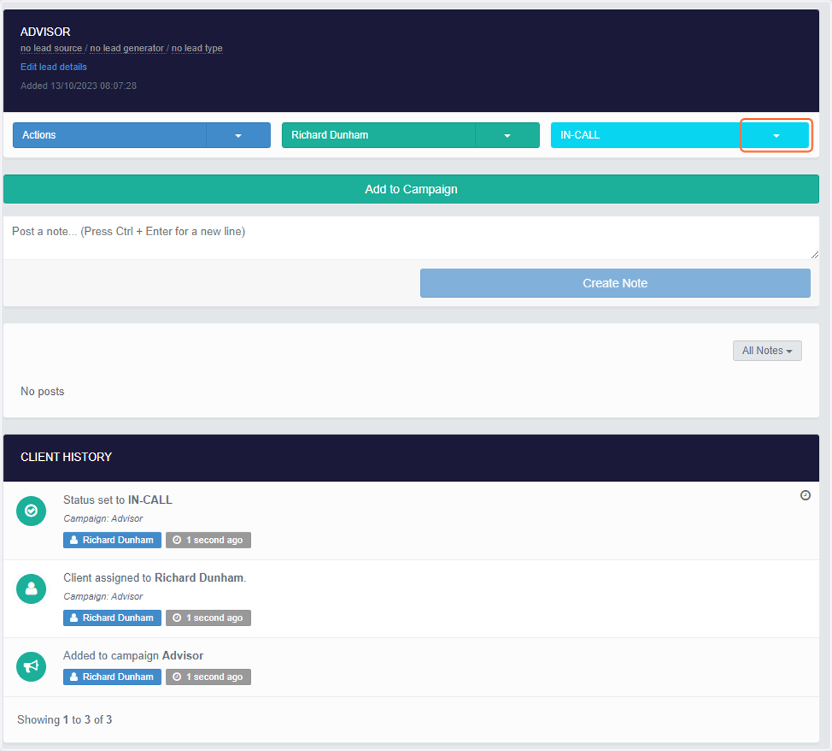832x751 pixels.
Task: Click the 'no lead source' text
Action: [x=51, y=49]
